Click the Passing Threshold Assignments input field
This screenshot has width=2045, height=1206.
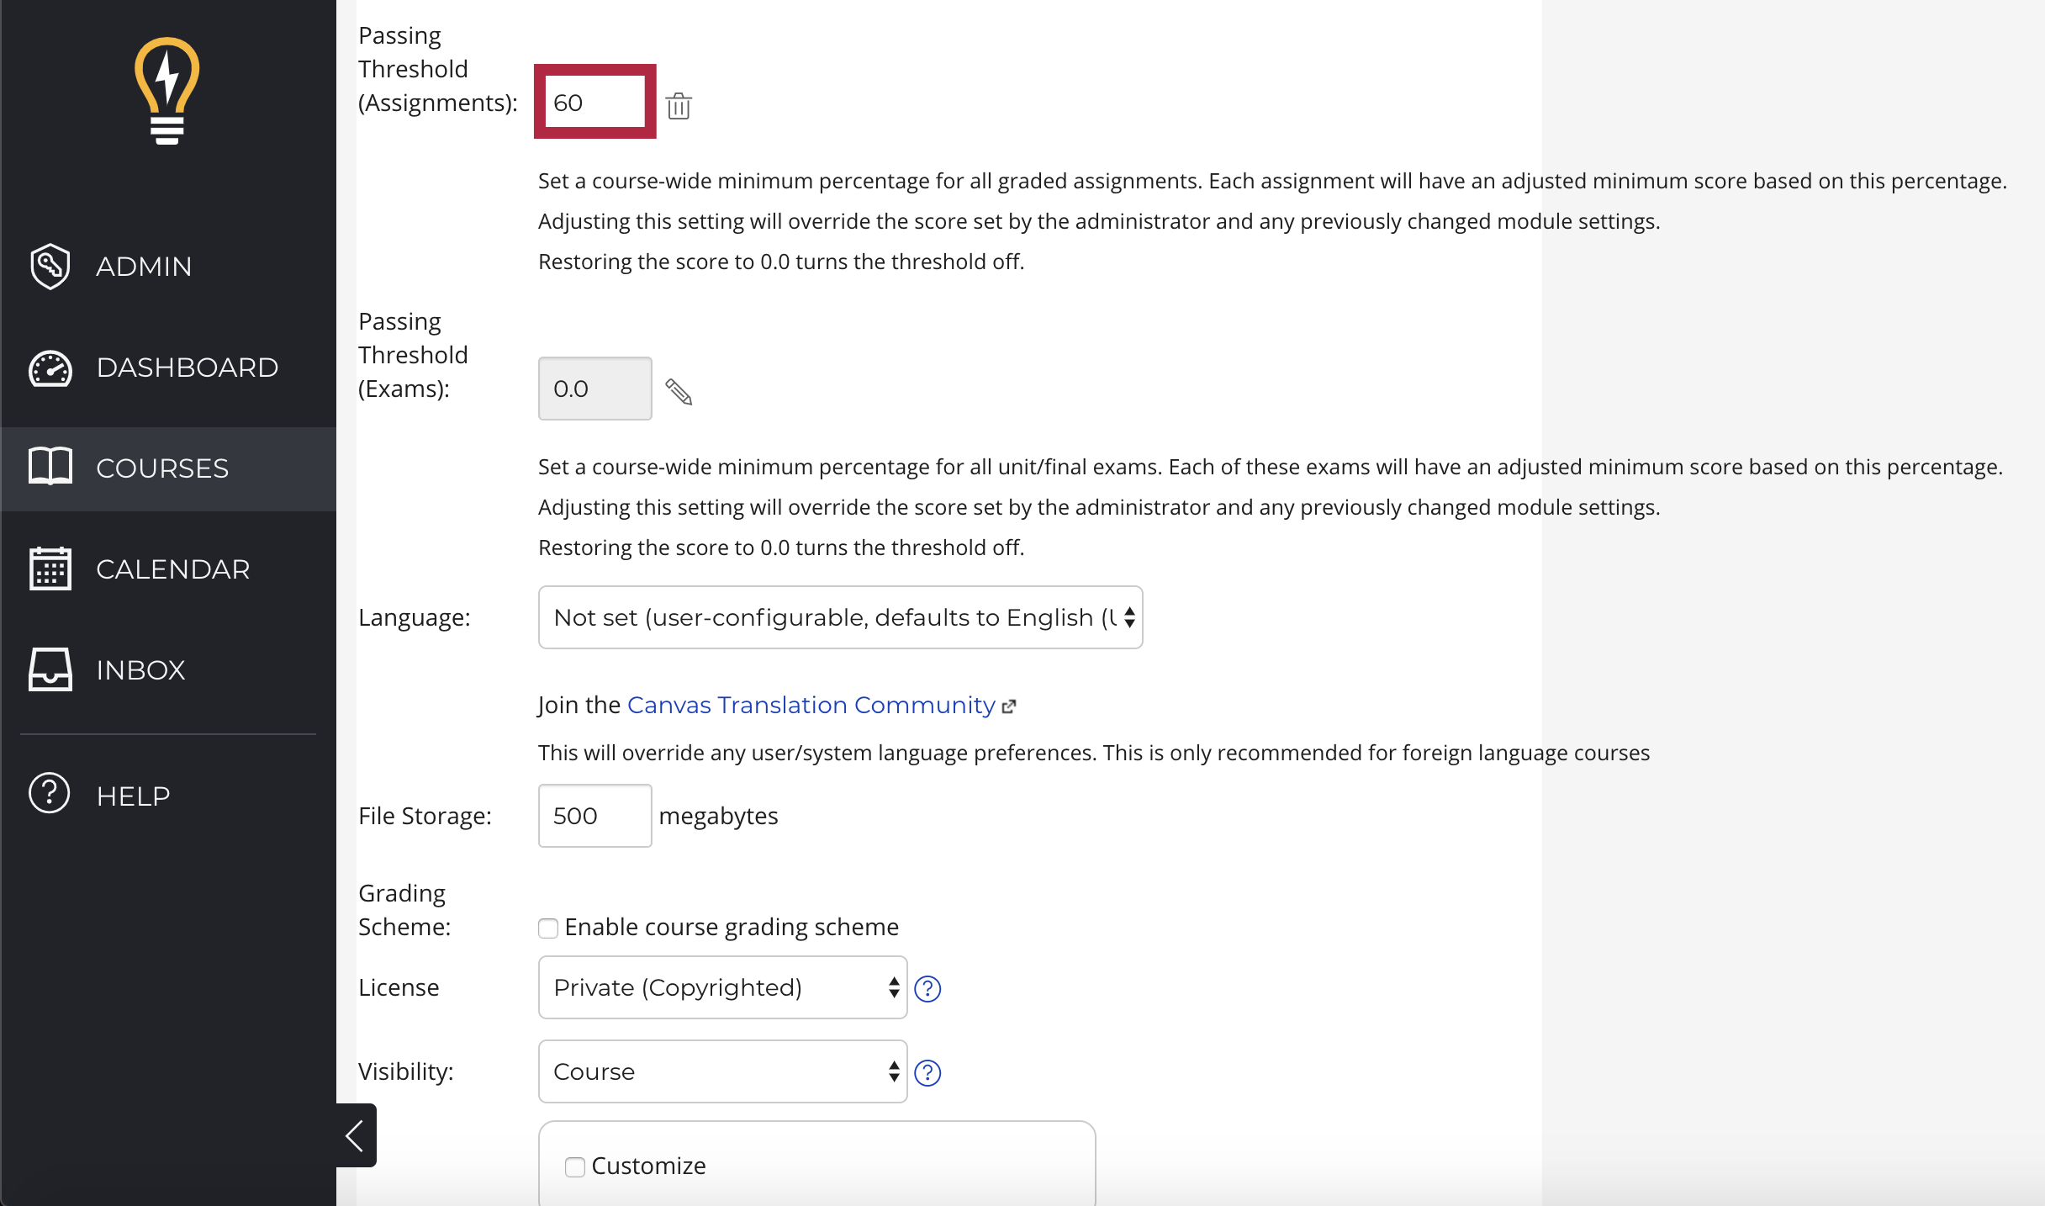[594, 103]
